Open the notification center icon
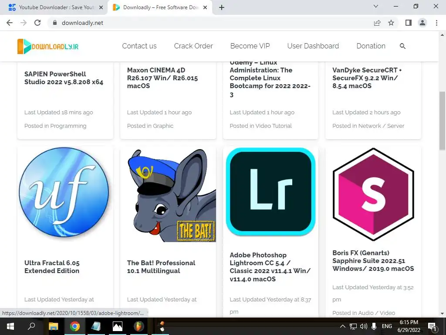The width and height of the screenshot is (446, 335). [432, 326]
